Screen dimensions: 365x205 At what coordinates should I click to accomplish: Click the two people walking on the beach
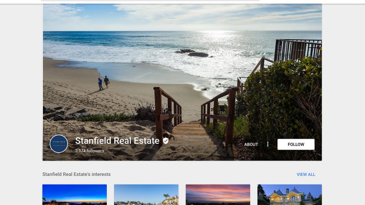click(x=104, y=83)
